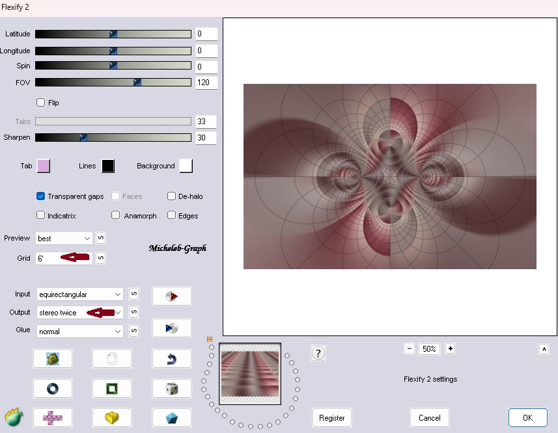Viewport: 558px width, 433px height.
Task: Click the red play disc button
Action: tap(172, 296)
